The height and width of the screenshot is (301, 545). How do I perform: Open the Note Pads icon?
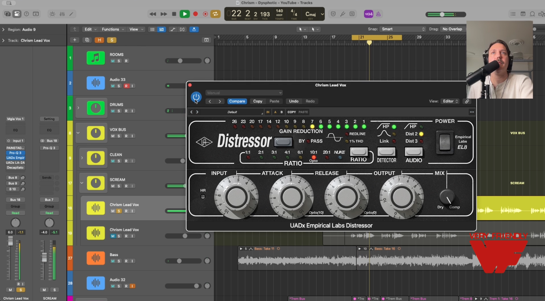point(523,14)
